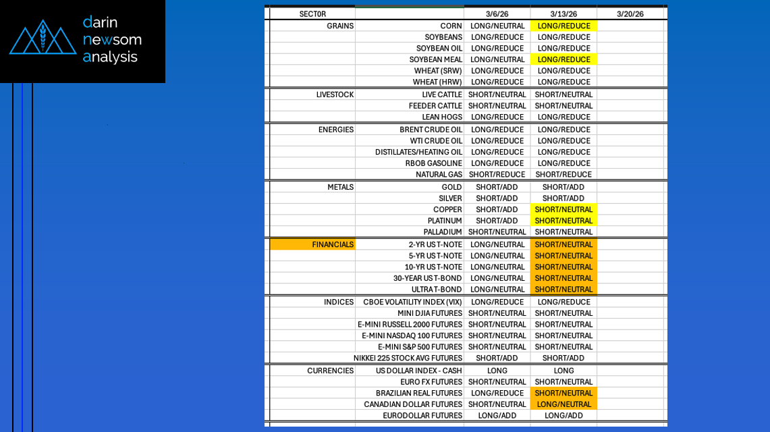Select the empty 3/20/26 column header
This screenshot has height=432, width=770.
[630, 14]
